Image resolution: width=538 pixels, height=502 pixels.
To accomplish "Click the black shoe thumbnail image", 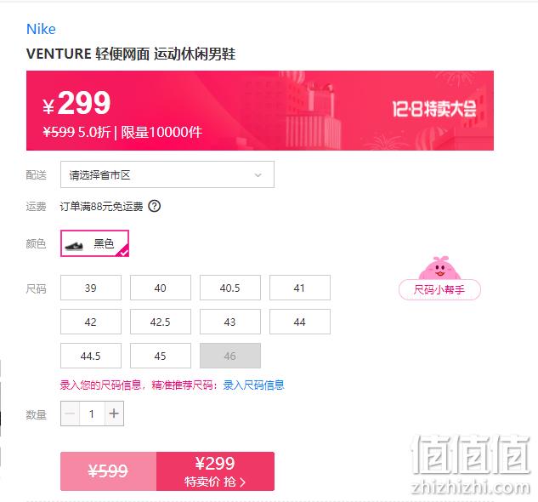I will pos(74,245).
